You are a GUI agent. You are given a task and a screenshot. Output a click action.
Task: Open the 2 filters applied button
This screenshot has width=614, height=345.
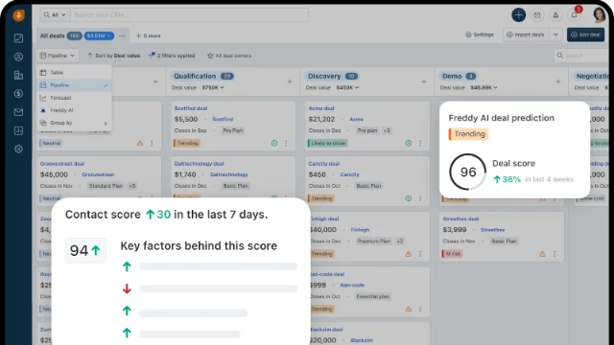coord(172,56)
